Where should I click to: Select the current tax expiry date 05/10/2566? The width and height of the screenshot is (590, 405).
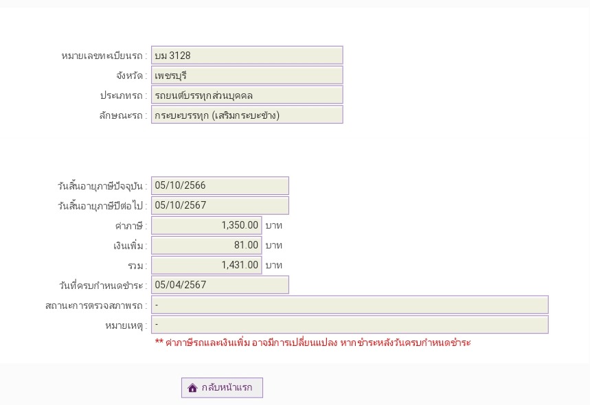coord(220,186)
